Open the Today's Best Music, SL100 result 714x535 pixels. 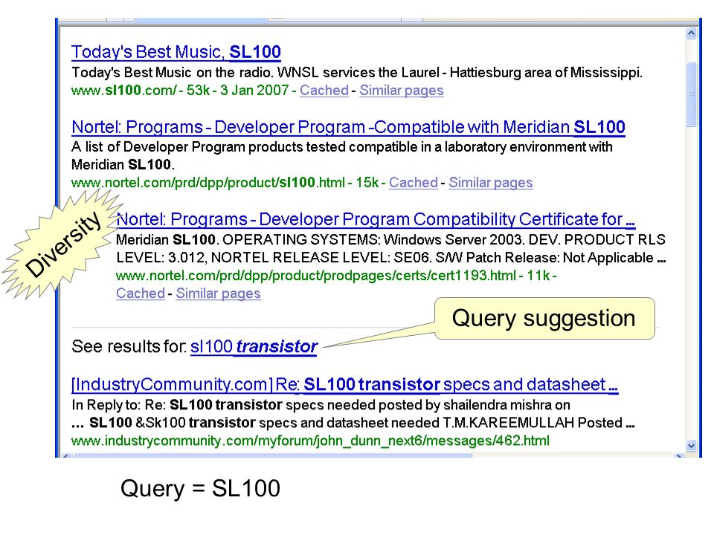point(176,52)
